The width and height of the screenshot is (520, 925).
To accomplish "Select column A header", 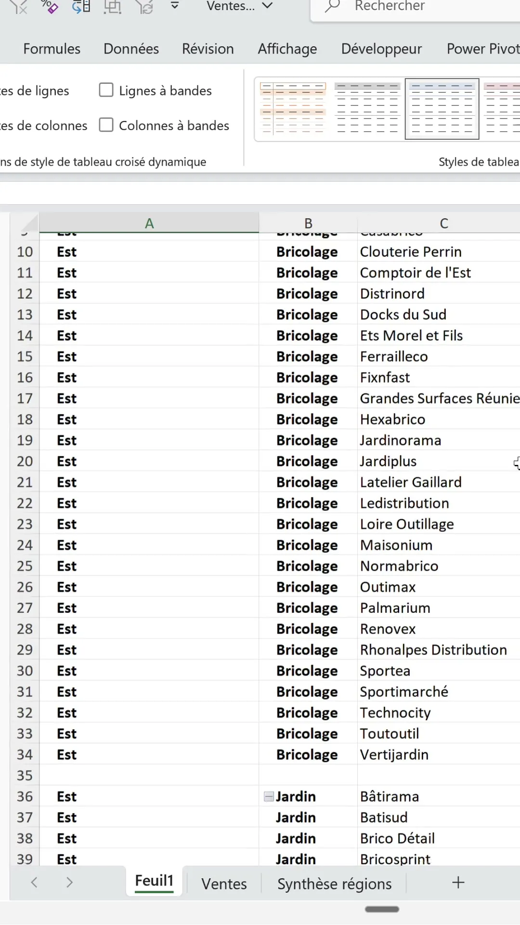I will click(149, 223).
